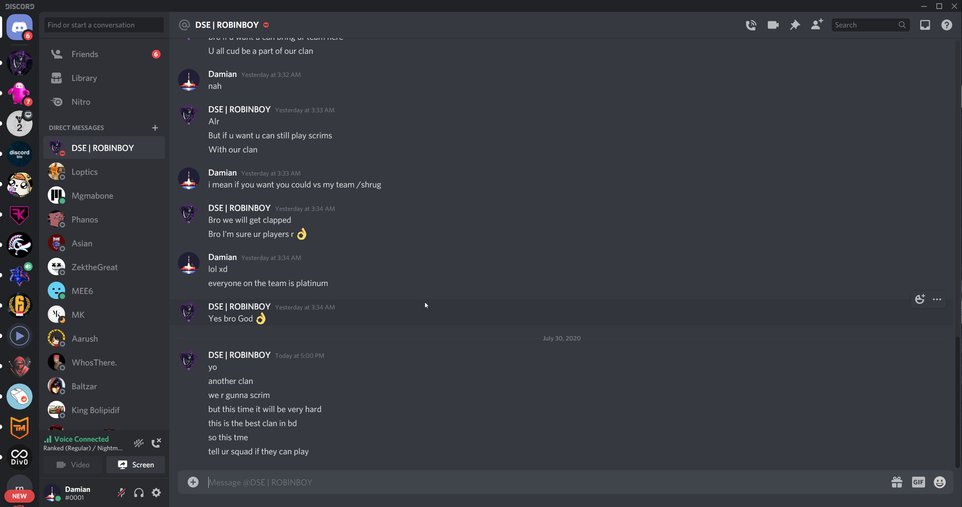Open the GIF picker
Viewport: 962px width, 507px height.
(x=918, y=482)
